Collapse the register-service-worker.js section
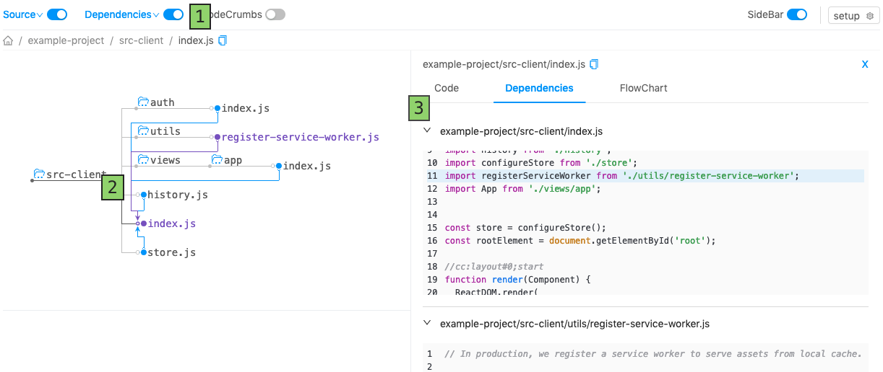The width and height of the screenshot is (883, 372). click(x=427, y=324)
